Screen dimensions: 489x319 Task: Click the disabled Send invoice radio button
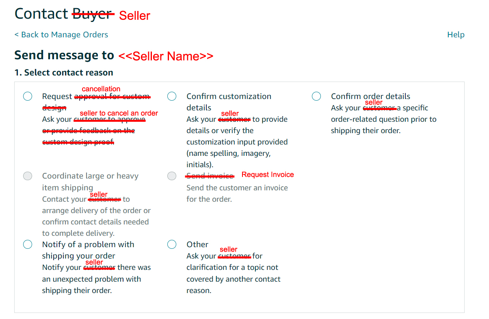pos(172,176)
